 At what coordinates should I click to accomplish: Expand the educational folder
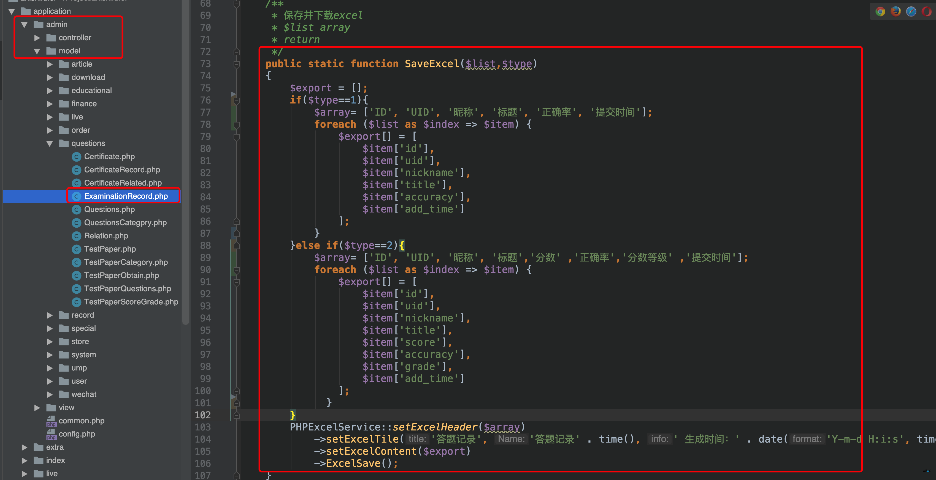click(x=50, y=91)
